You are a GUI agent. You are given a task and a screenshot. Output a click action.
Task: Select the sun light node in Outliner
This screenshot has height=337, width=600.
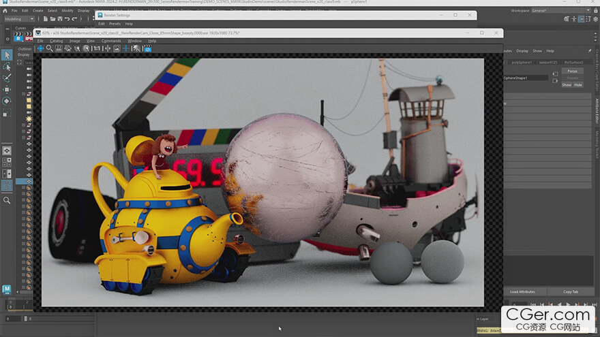click(29, 119)
